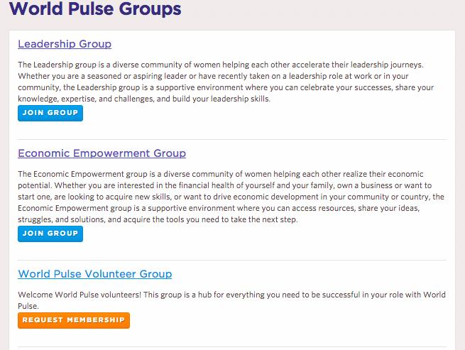Click the divider above World Pulse Volunteer Group
This screenshot has width=465, height=350.
tap(231, 260)
